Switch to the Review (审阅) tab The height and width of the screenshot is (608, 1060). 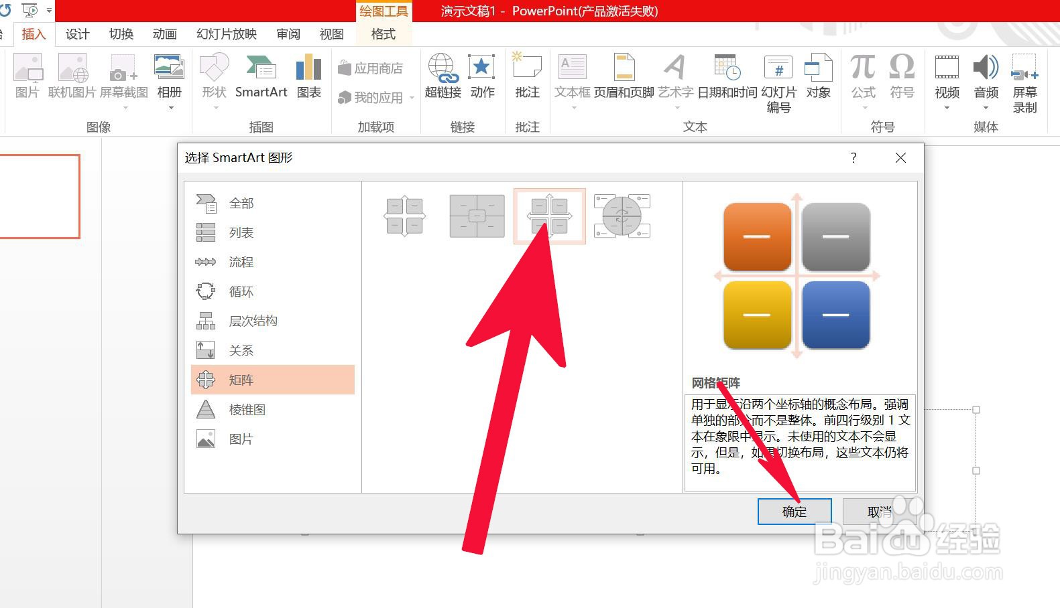click(x=288, y=34)
